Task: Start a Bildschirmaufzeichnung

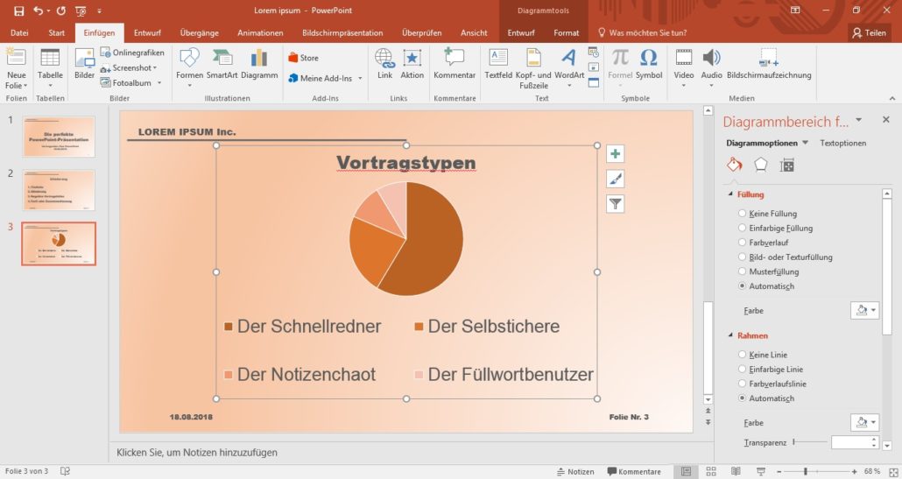Action: (x=769, y=65)
